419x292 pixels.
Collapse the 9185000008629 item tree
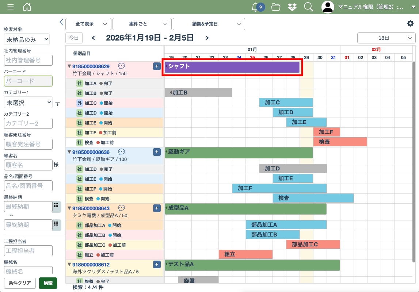coord(69,66)
